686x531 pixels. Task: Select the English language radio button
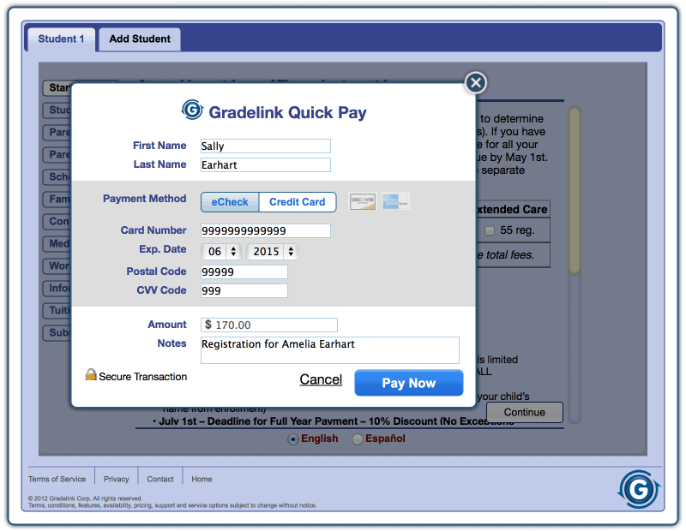point(292,439)
